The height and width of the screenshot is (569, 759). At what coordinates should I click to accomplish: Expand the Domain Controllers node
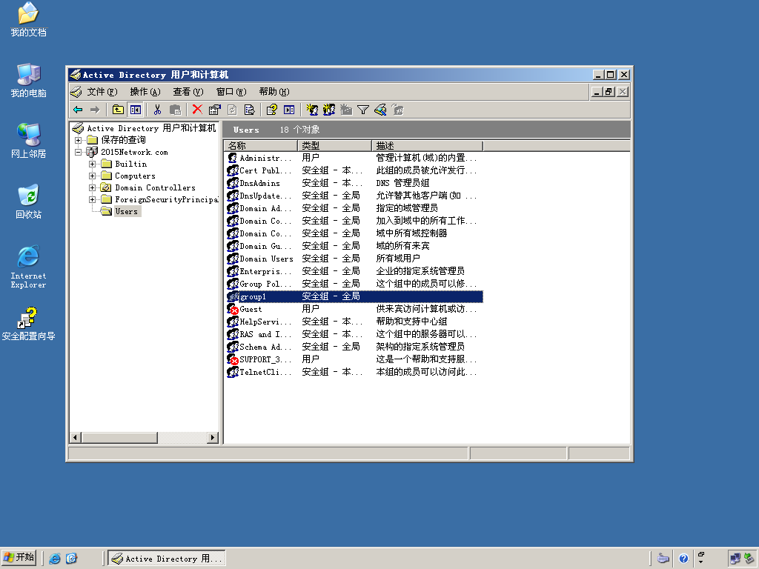92,187
